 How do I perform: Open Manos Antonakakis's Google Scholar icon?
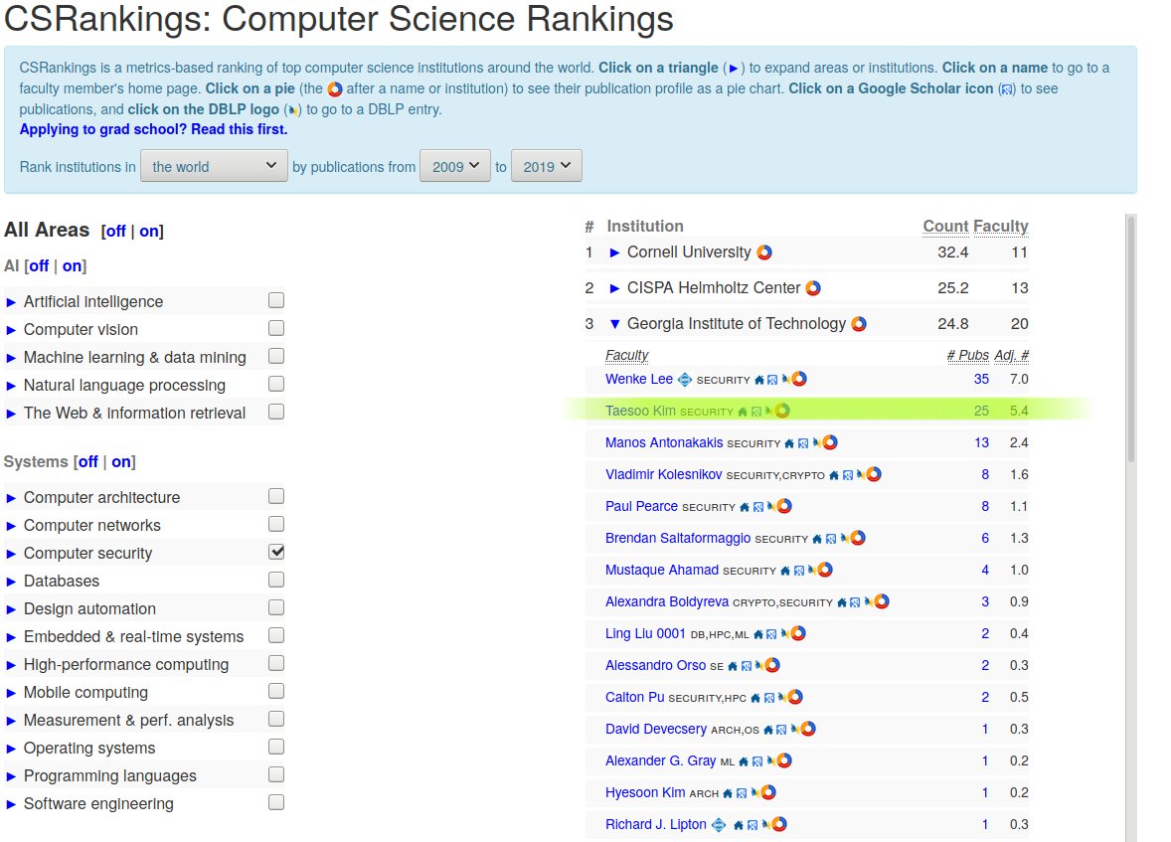click(x=803, y=443)
